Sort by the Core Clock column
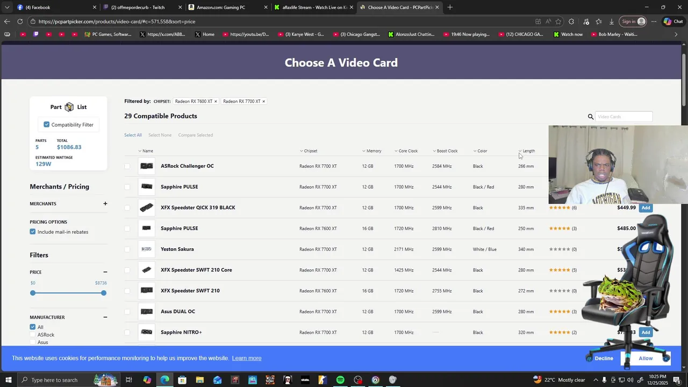The width and height of the screenshot is (688, 387). (x=406, y=151)
